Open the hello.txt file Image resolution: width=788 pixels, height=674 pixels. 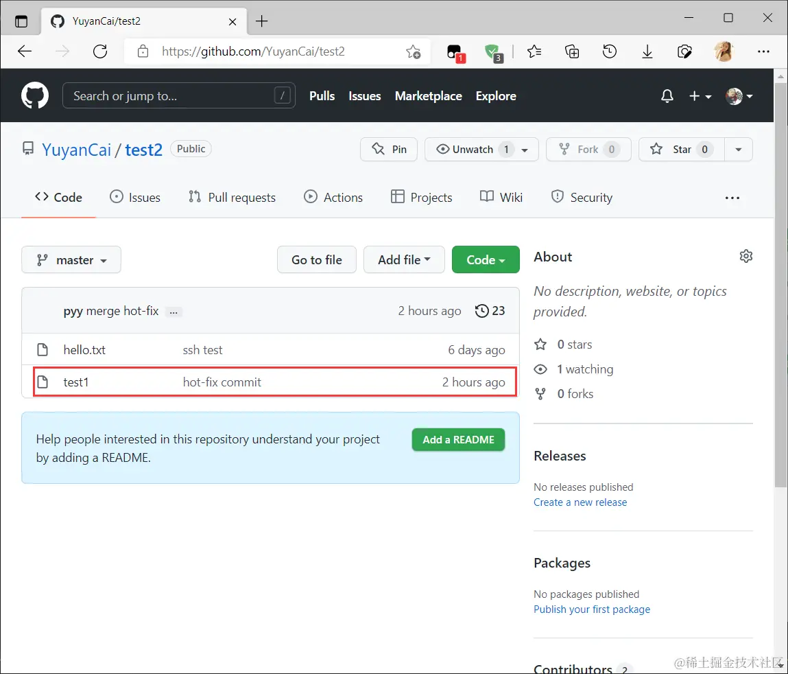pyautogui.click(x=84, y=350)
